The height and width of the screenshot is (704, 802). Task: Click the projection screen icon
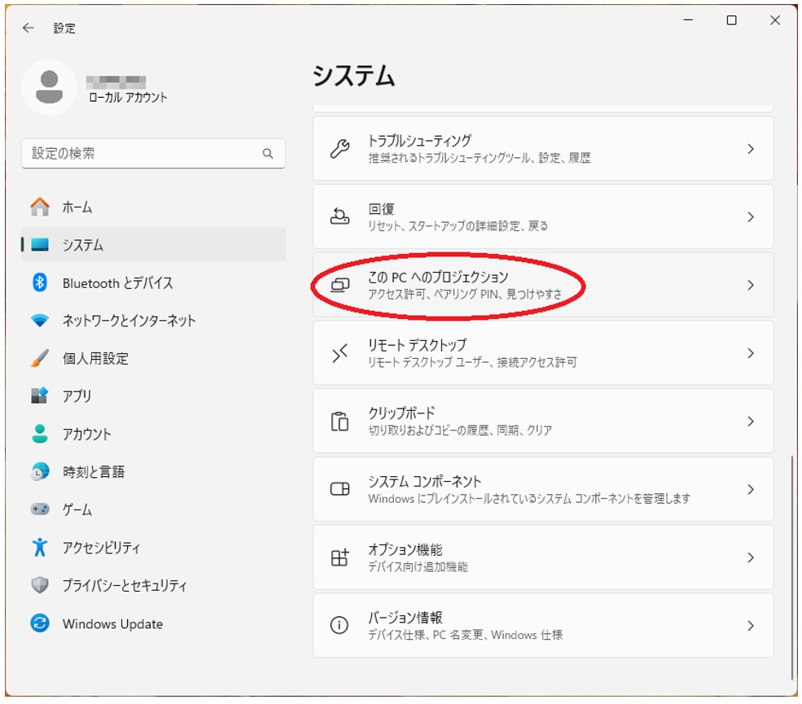(340, 285)
